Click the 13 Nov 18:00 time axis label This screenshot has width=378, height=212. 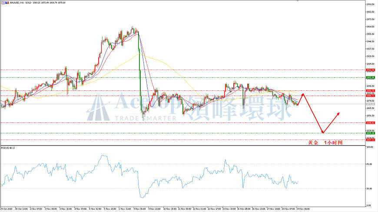[229, 209]
